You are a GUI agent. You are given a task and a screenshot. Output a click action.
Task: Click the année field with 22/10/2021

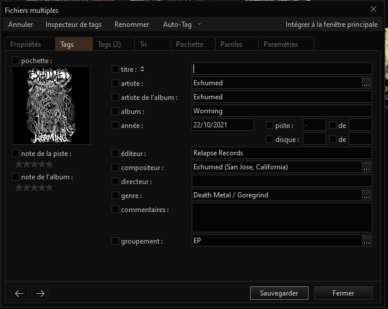(223, 125)
